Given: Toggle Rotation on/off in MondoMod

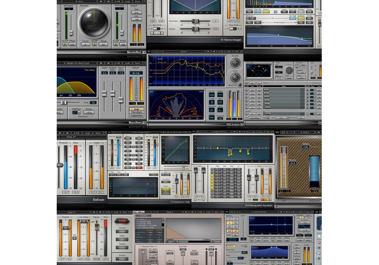Looking at the screenshot, I should (94, 45).
